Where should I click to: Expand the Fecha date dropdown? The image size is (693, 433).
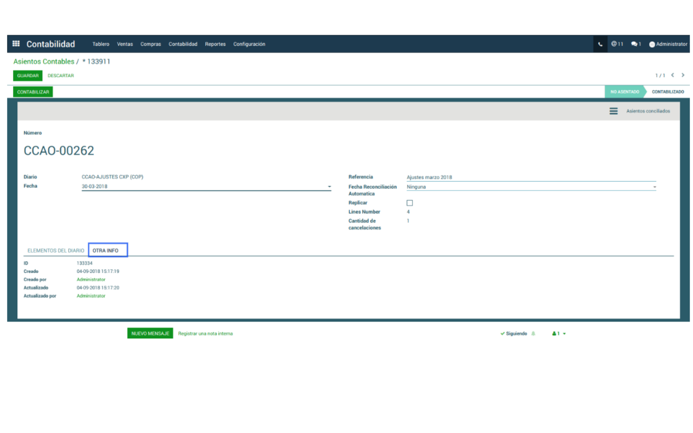click(x=329, y=187)
